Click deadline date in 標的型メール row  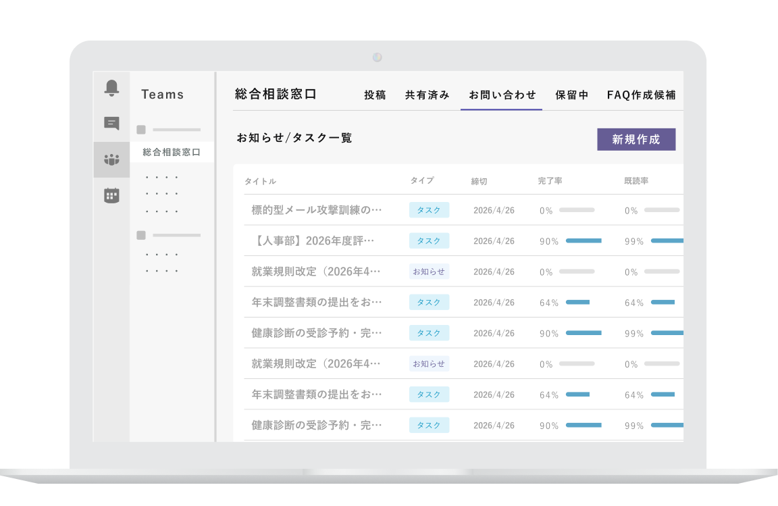pos(494,211)
